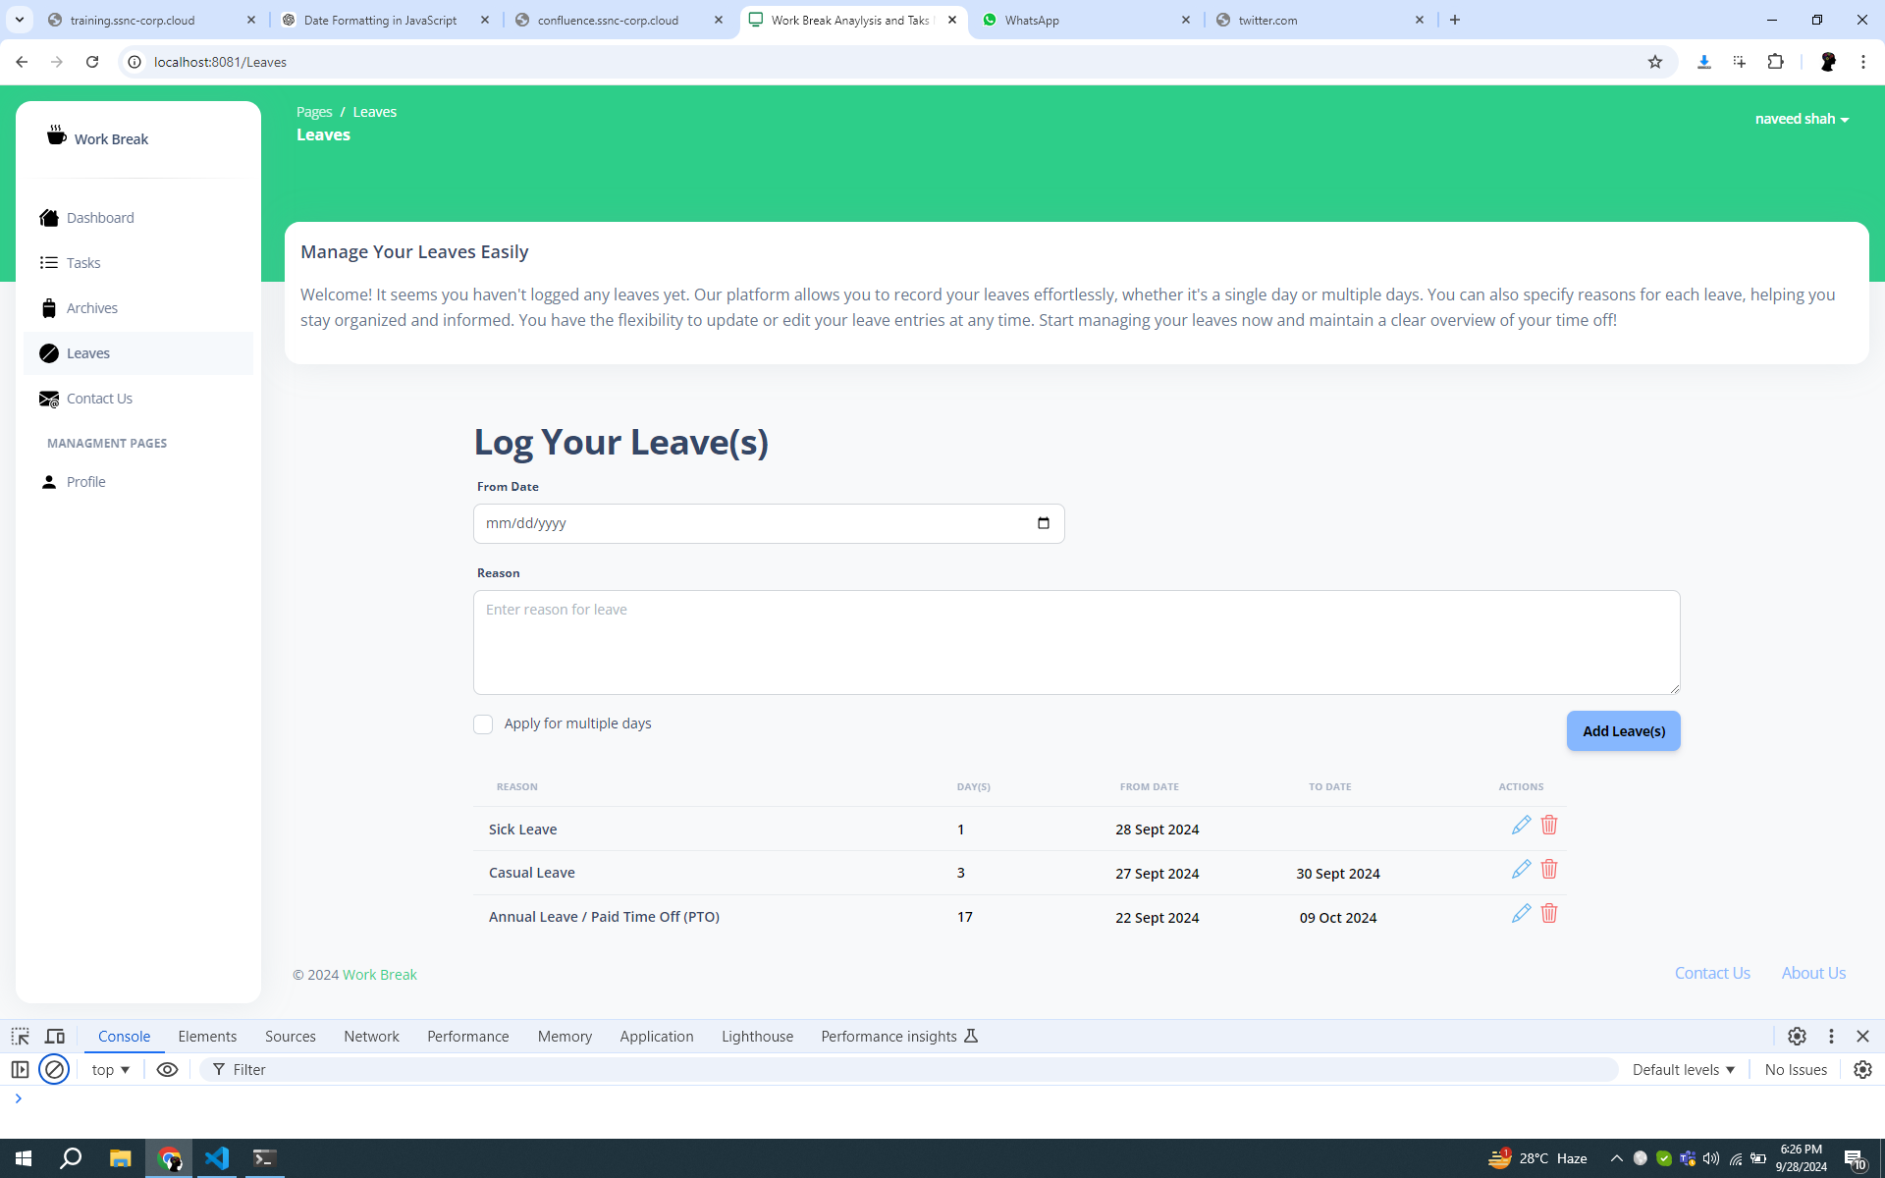Click the Work Break coffee cup logo

pyautogui.click(x=57, y=135)
